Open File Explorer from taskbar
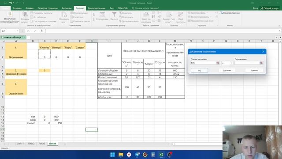The image size is (282, 159). tap(121, 155)
